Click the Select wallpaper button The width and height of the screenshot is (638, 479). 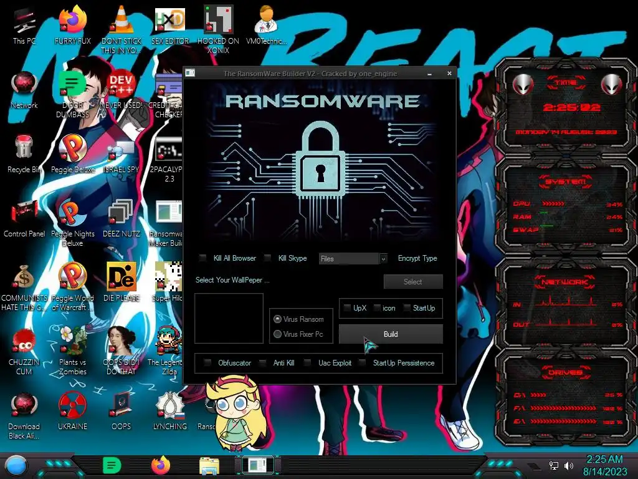(x=413, y=281)
